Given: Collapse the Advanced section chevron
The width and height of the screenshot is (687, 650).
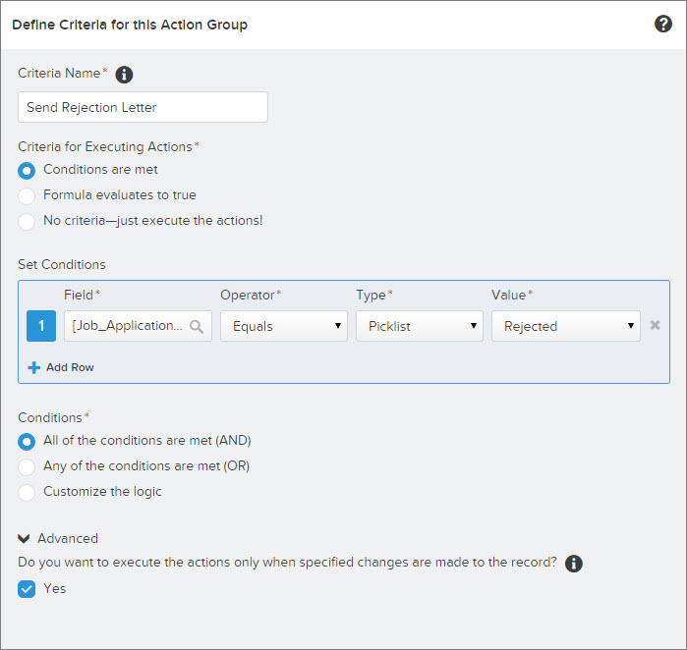Looking at the screenshot, I should [x=24, y=538].
